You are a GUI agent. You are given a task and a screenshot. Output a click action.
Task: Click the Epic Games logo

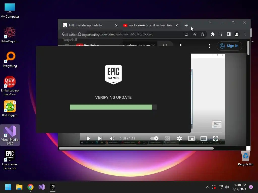pos(113,74)
